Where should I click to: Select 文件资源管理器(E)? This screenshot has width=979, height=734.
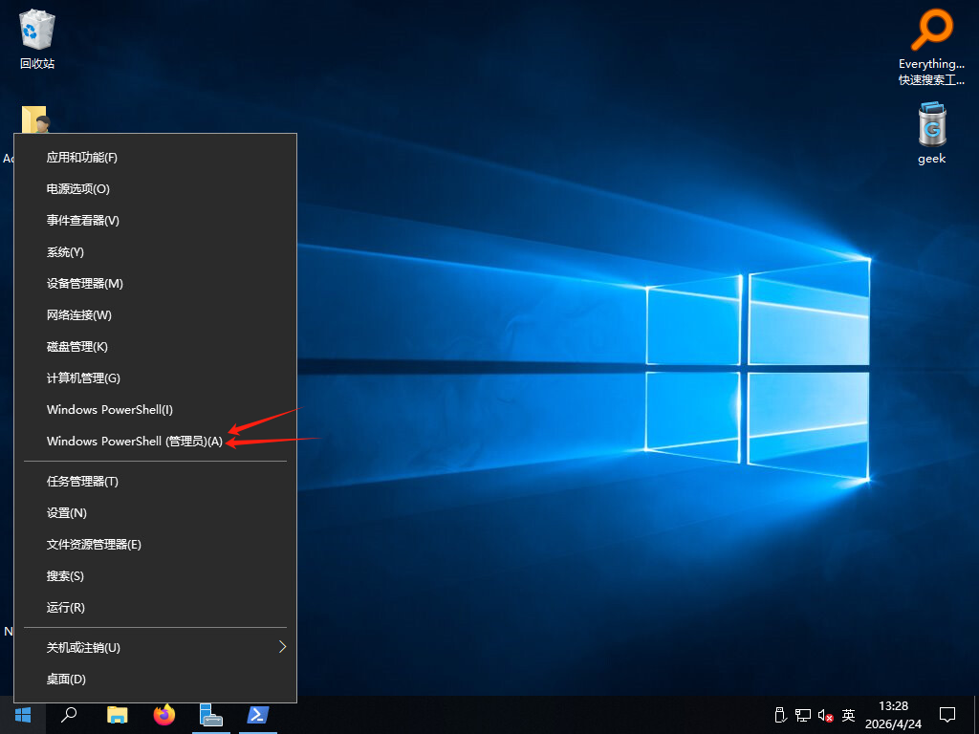point(155,544)
